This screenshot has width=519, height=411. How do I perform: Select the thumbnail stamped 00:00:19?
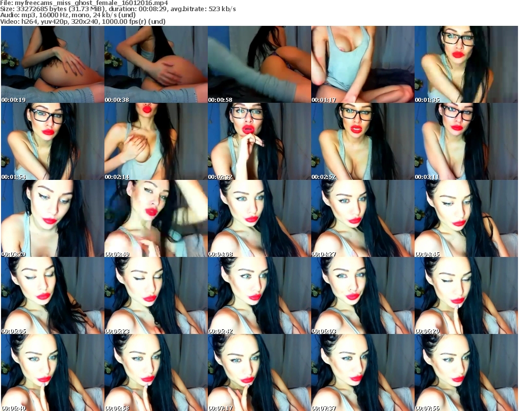click(53, 64)
